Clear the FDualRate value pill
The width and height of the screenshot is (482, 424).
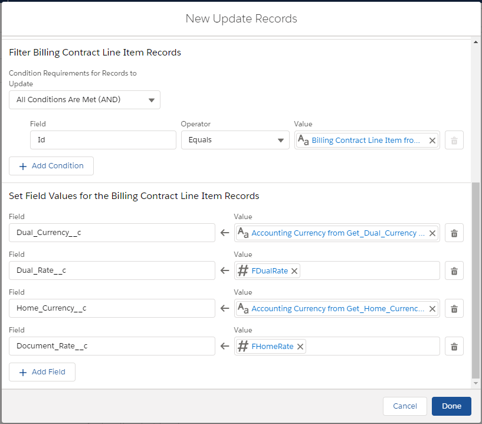click(295, 271)
